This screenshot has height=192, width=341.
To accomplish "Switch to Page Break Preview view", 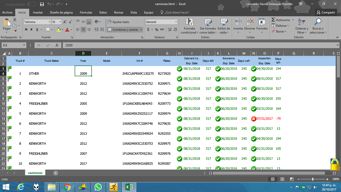I will point(292,179).
